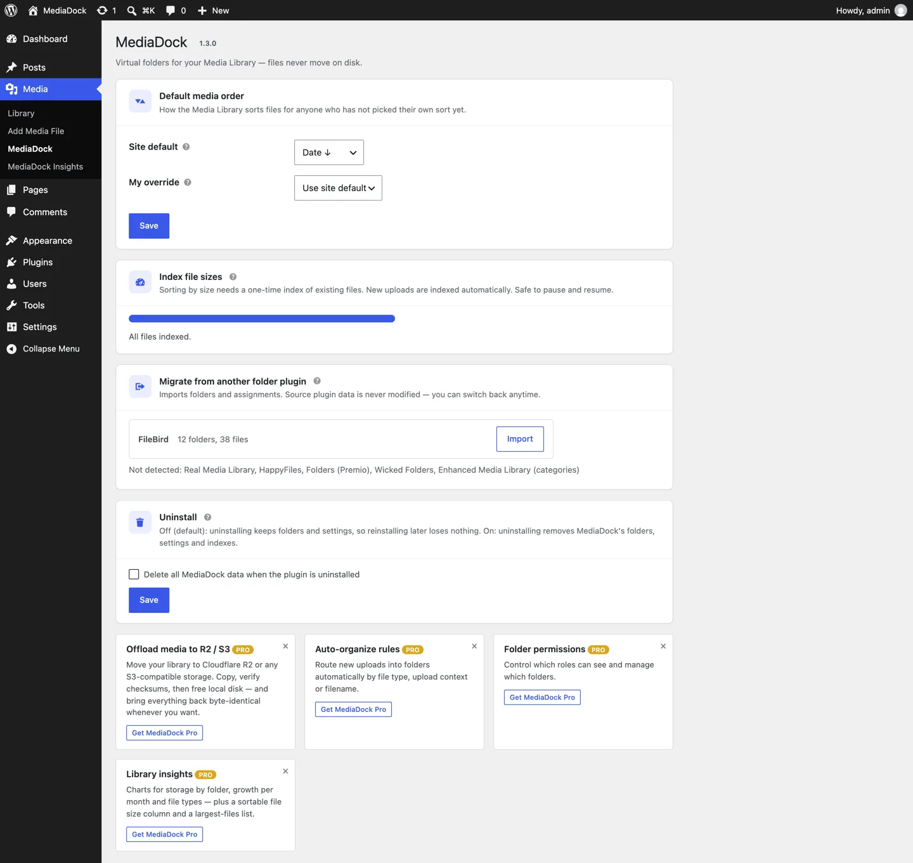Screen dimensions: 913x863
Task: Import folders from FileBird
Action: pyautogui.click(x=520, y=439)
